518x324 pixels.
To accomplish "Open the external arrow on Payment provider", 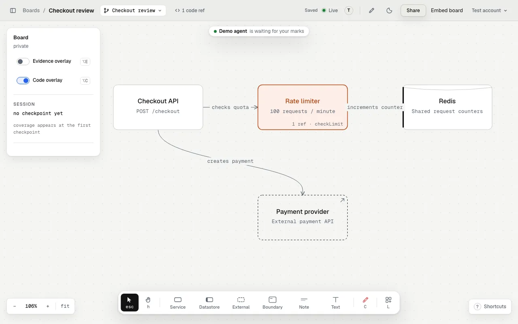I will tap(342, 200).
